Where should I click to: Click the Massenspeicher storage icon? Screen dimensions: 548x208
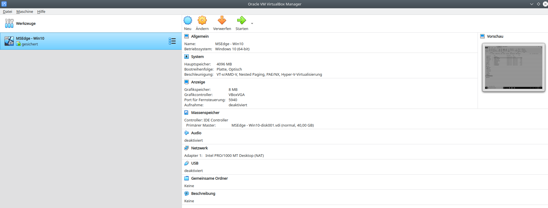click(187, 113)
